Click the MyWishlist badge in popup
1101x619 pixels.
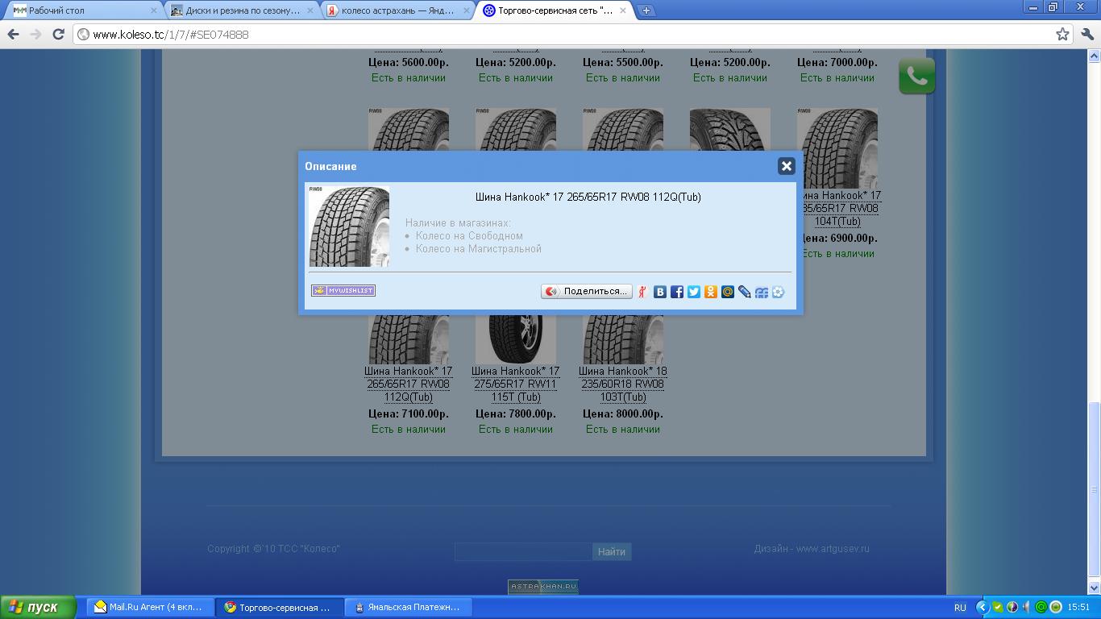(343, 290)
